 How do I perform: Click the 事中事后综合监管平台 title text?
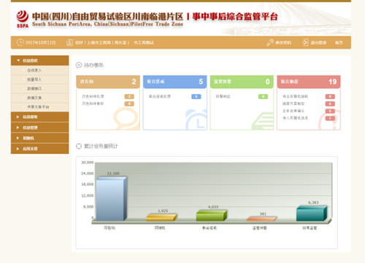pyautogui.click(x=235, y=17)
